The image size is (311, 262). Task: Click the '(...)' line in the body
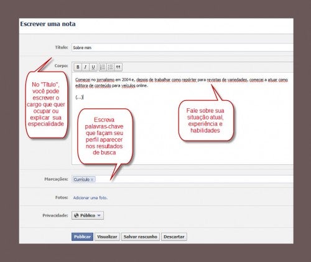tap(79, 97)
